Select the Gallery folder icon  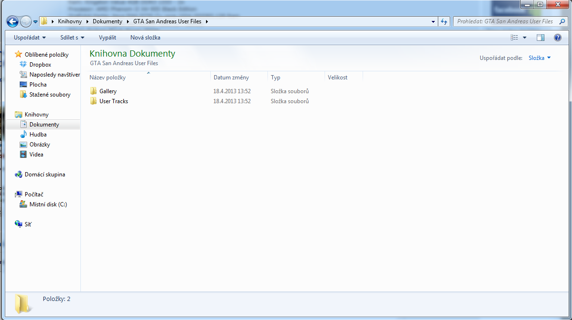94,91
